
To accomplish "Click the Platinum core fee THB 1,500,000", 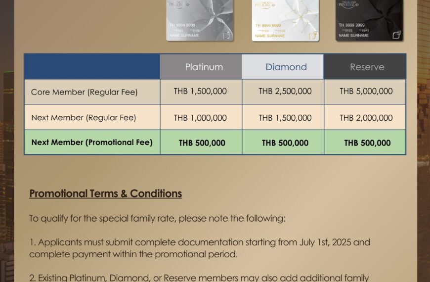I will point(200,91).
